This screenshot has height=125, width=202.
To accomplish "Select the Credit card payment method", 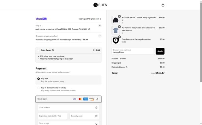I will [68, 99].
